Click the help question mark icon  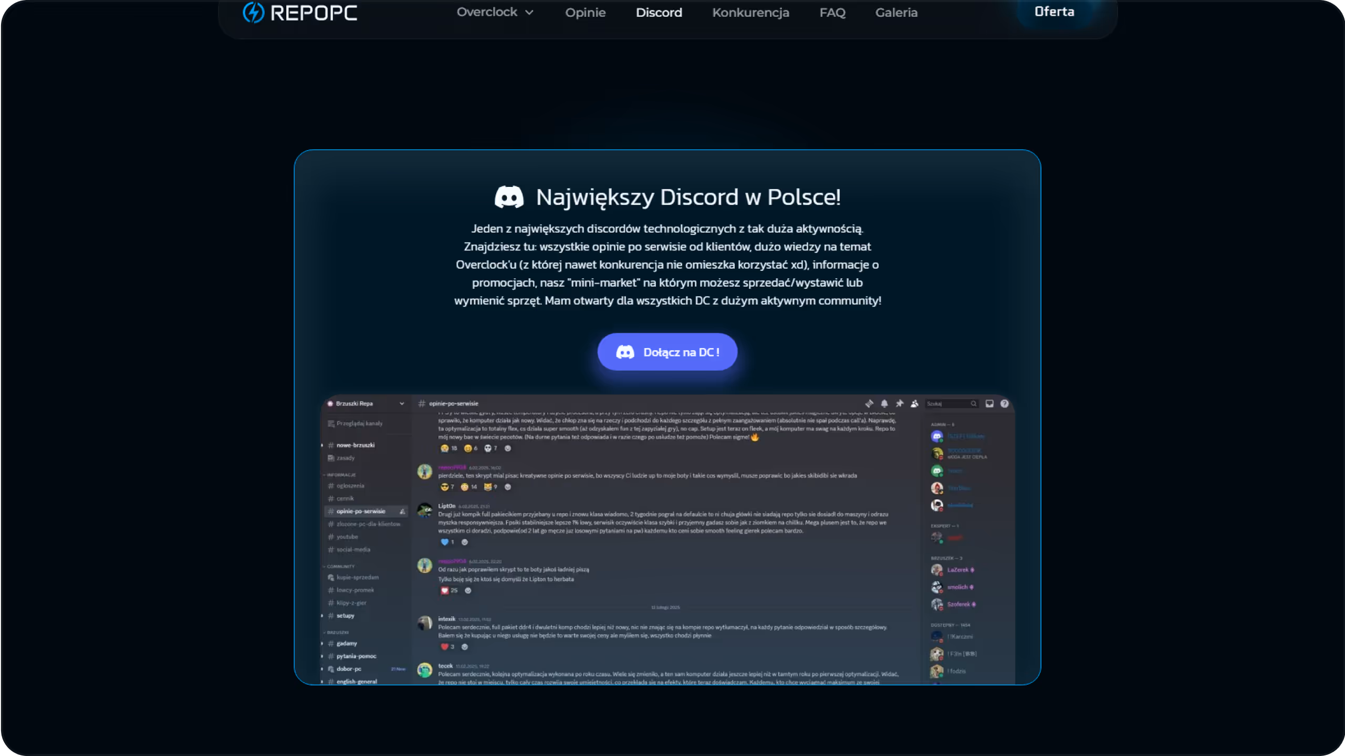click(x=1004, y=403)
